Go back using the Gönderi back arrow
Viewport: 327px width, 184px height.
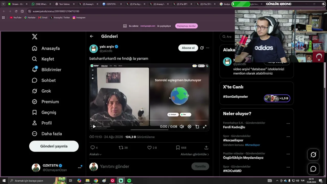(x=91, y=36)
